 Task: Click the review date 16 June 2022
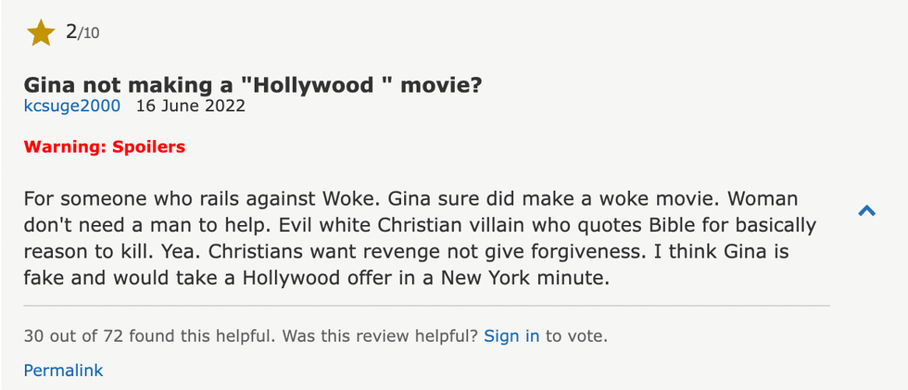pos(190,106)
